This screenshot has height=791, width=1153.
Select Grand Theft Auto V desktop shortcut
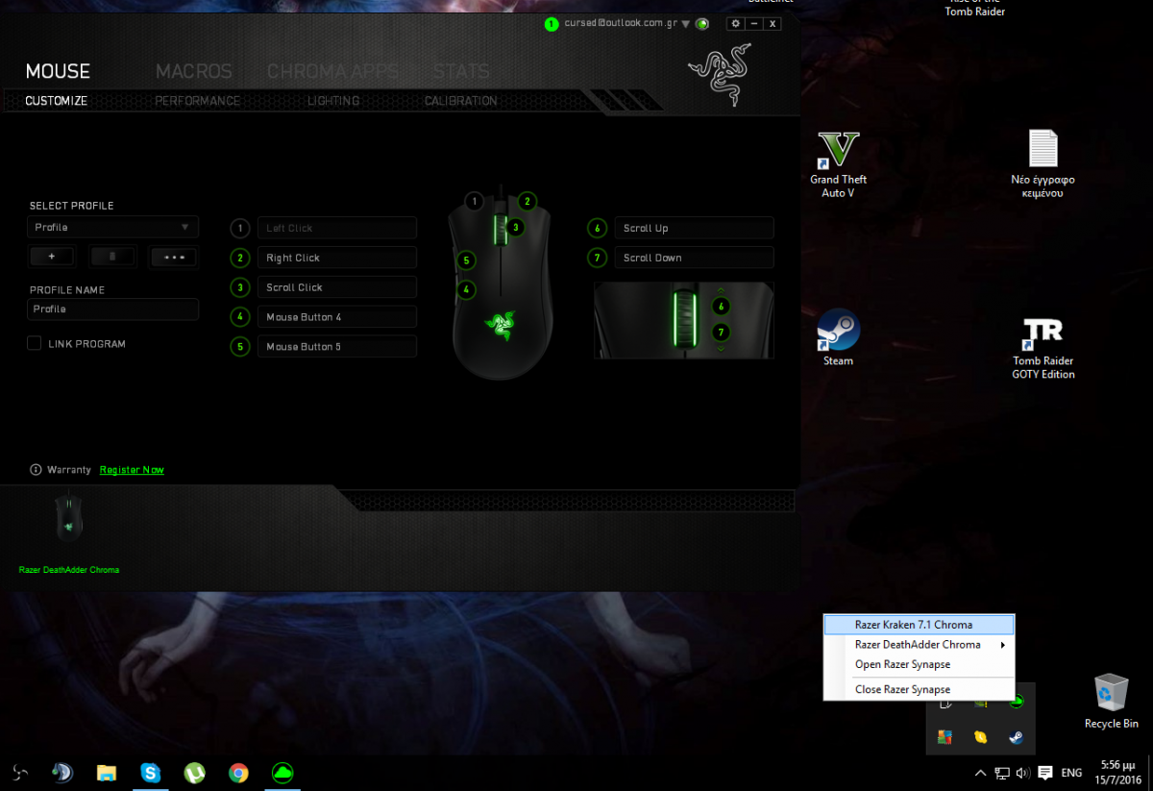[838, 165]
